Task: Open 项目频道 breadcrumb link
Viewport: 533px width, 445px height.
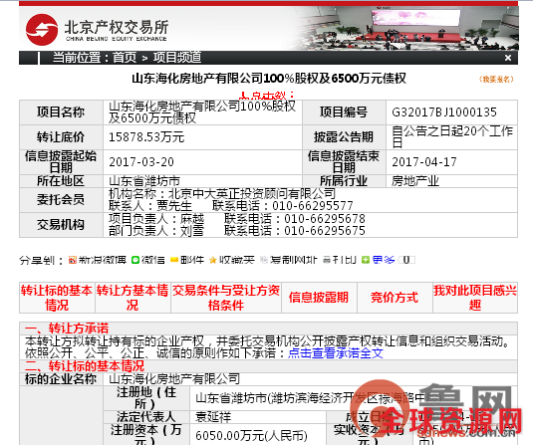Action: coord(176,58)
